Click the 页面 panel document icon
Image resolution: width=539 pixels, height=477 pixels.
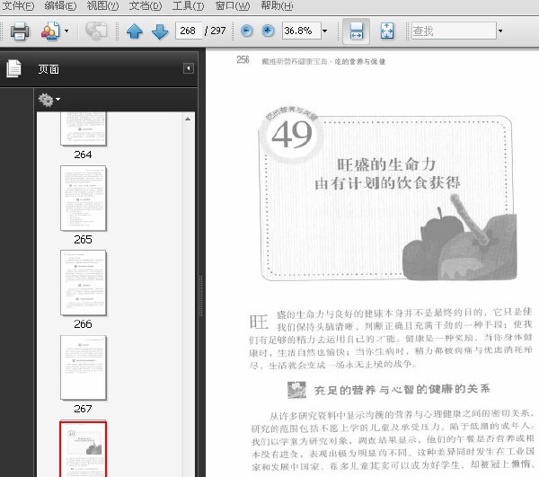[13, 69]
